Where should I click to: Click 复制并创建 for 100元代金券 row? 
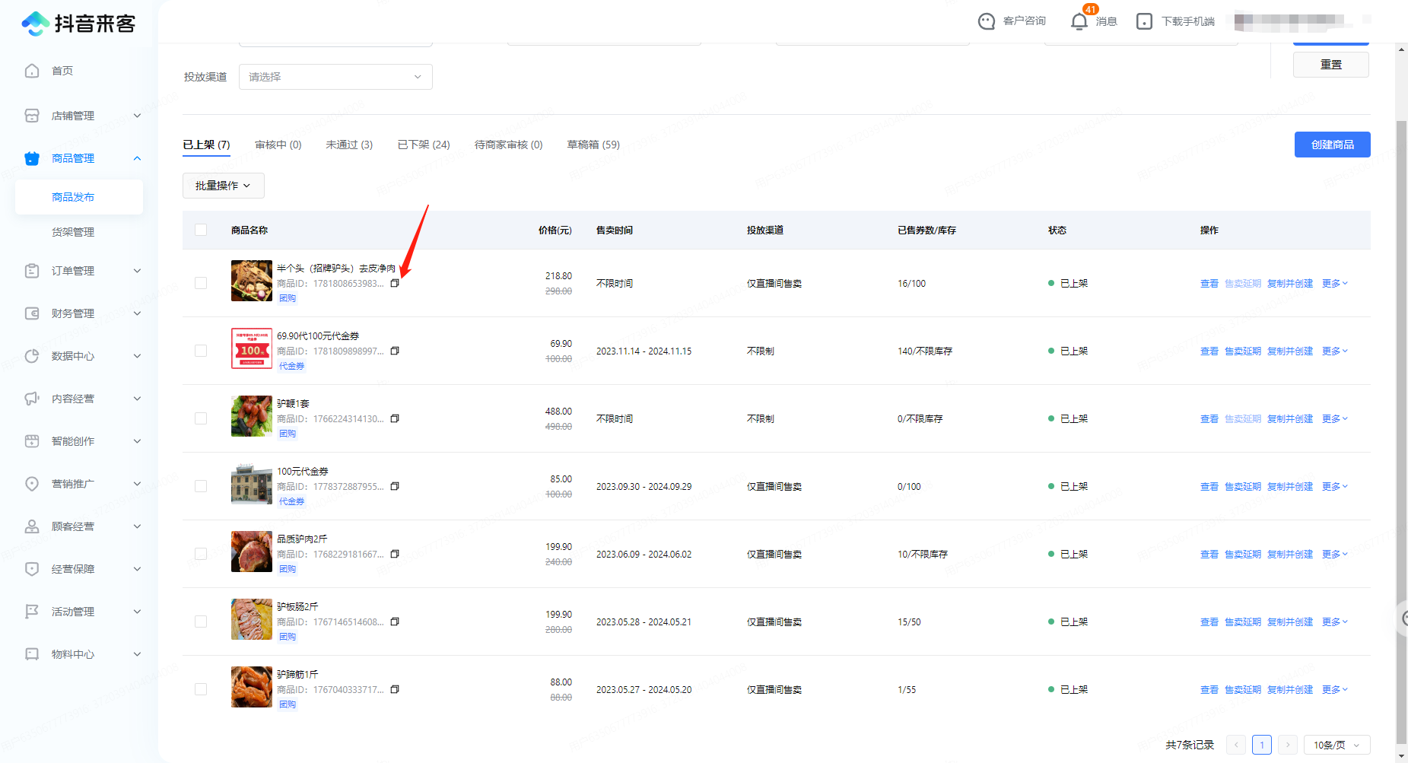tap(1290, 487)
